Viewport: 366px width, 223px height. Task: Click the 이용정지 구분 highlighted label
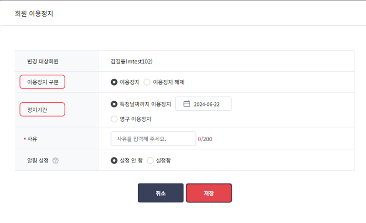42,82
